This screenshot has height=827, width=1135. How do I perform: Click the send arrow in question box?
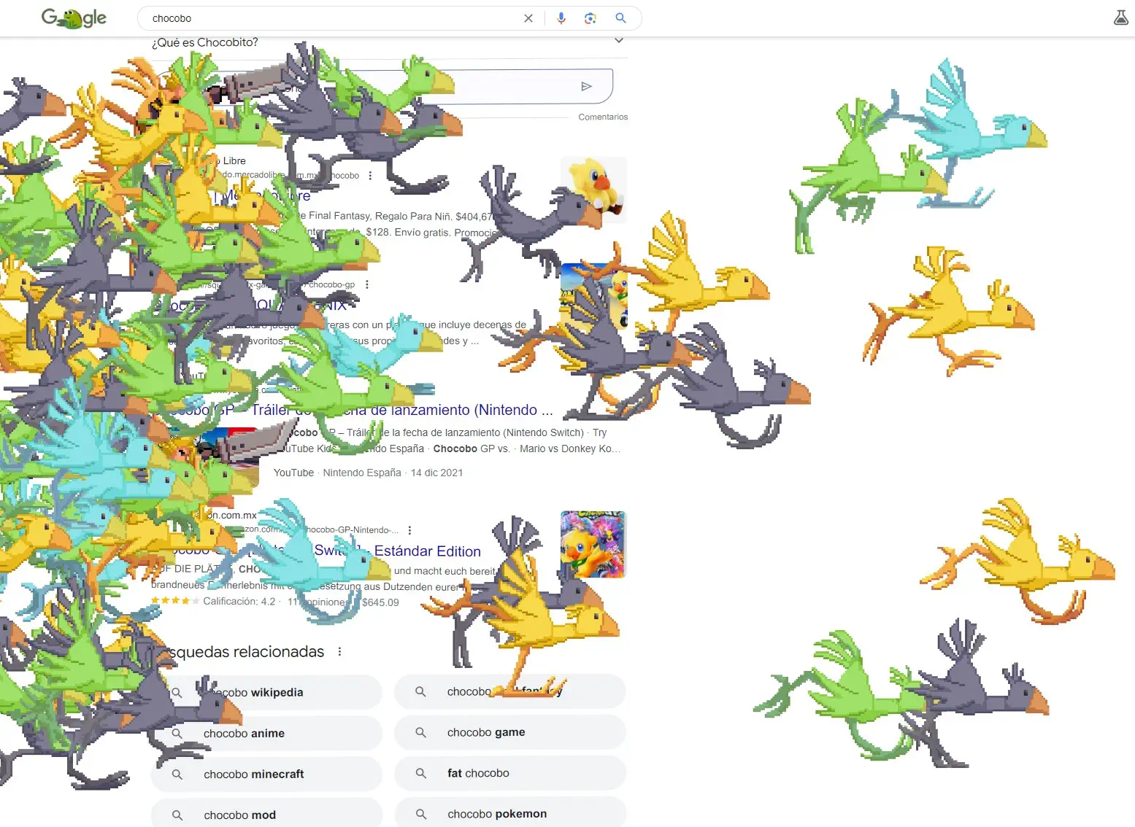pyautogui.click(x=586, y=86)
